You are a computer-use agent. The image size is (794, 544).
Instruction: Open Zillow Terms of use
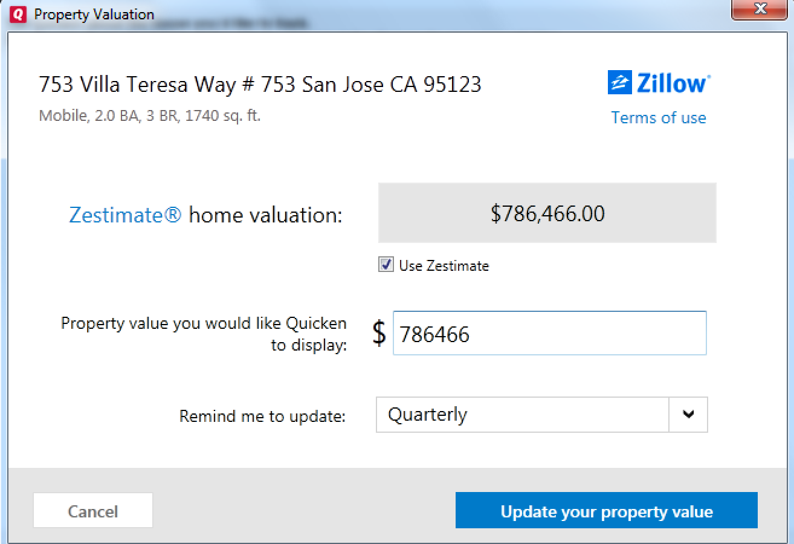658,118
